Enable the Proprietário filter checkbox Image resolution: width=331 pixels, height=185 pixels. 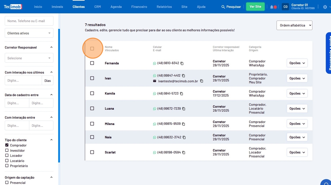point(7,166)
